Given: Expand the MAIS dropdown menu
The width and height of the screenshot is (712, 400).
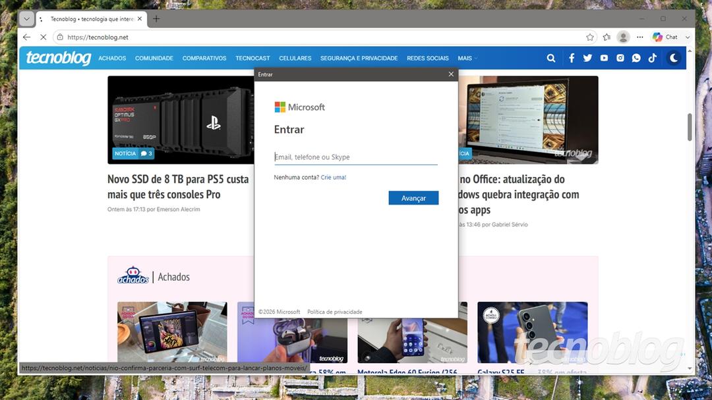Looking at the screenshot, I should (x=467, y=59).
